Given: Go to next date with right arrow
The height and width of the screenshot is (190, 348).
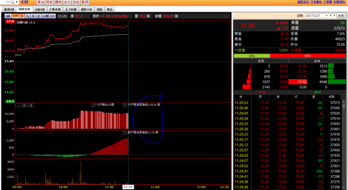Looking at the screenshot, I should click(334, 15).
